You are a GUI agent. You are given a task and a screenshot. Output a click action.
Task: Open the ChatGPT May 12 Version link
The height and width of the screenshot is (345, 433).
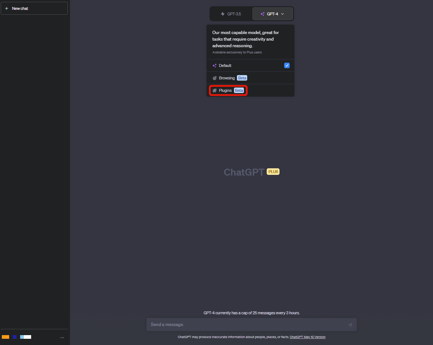pyautogui.click(x=307, y=337)
